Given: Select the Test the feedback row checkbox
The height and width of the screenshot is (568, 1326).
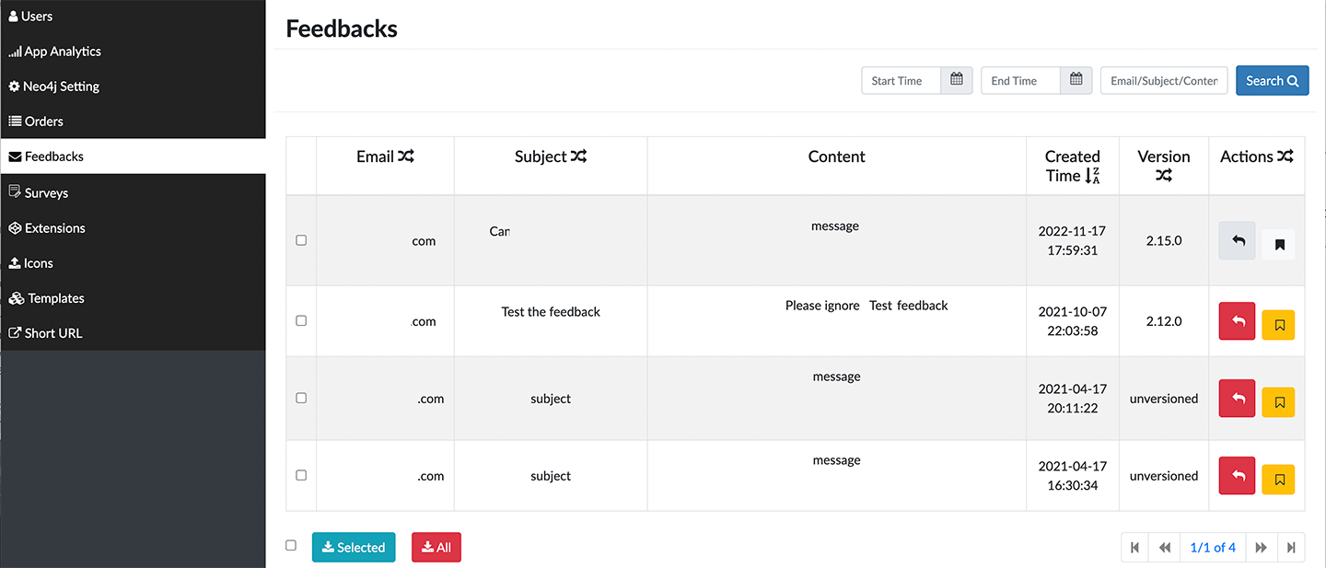Looking at the screenshot, I should 300,320.
